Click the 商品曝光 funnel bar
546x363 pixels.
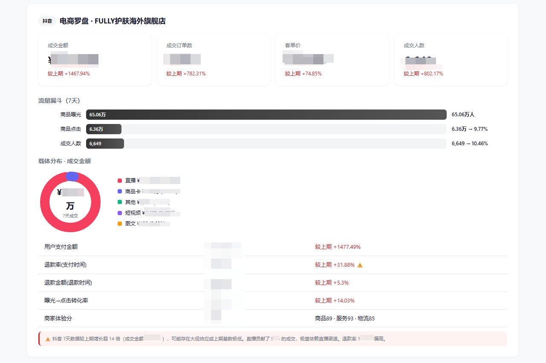266,115
